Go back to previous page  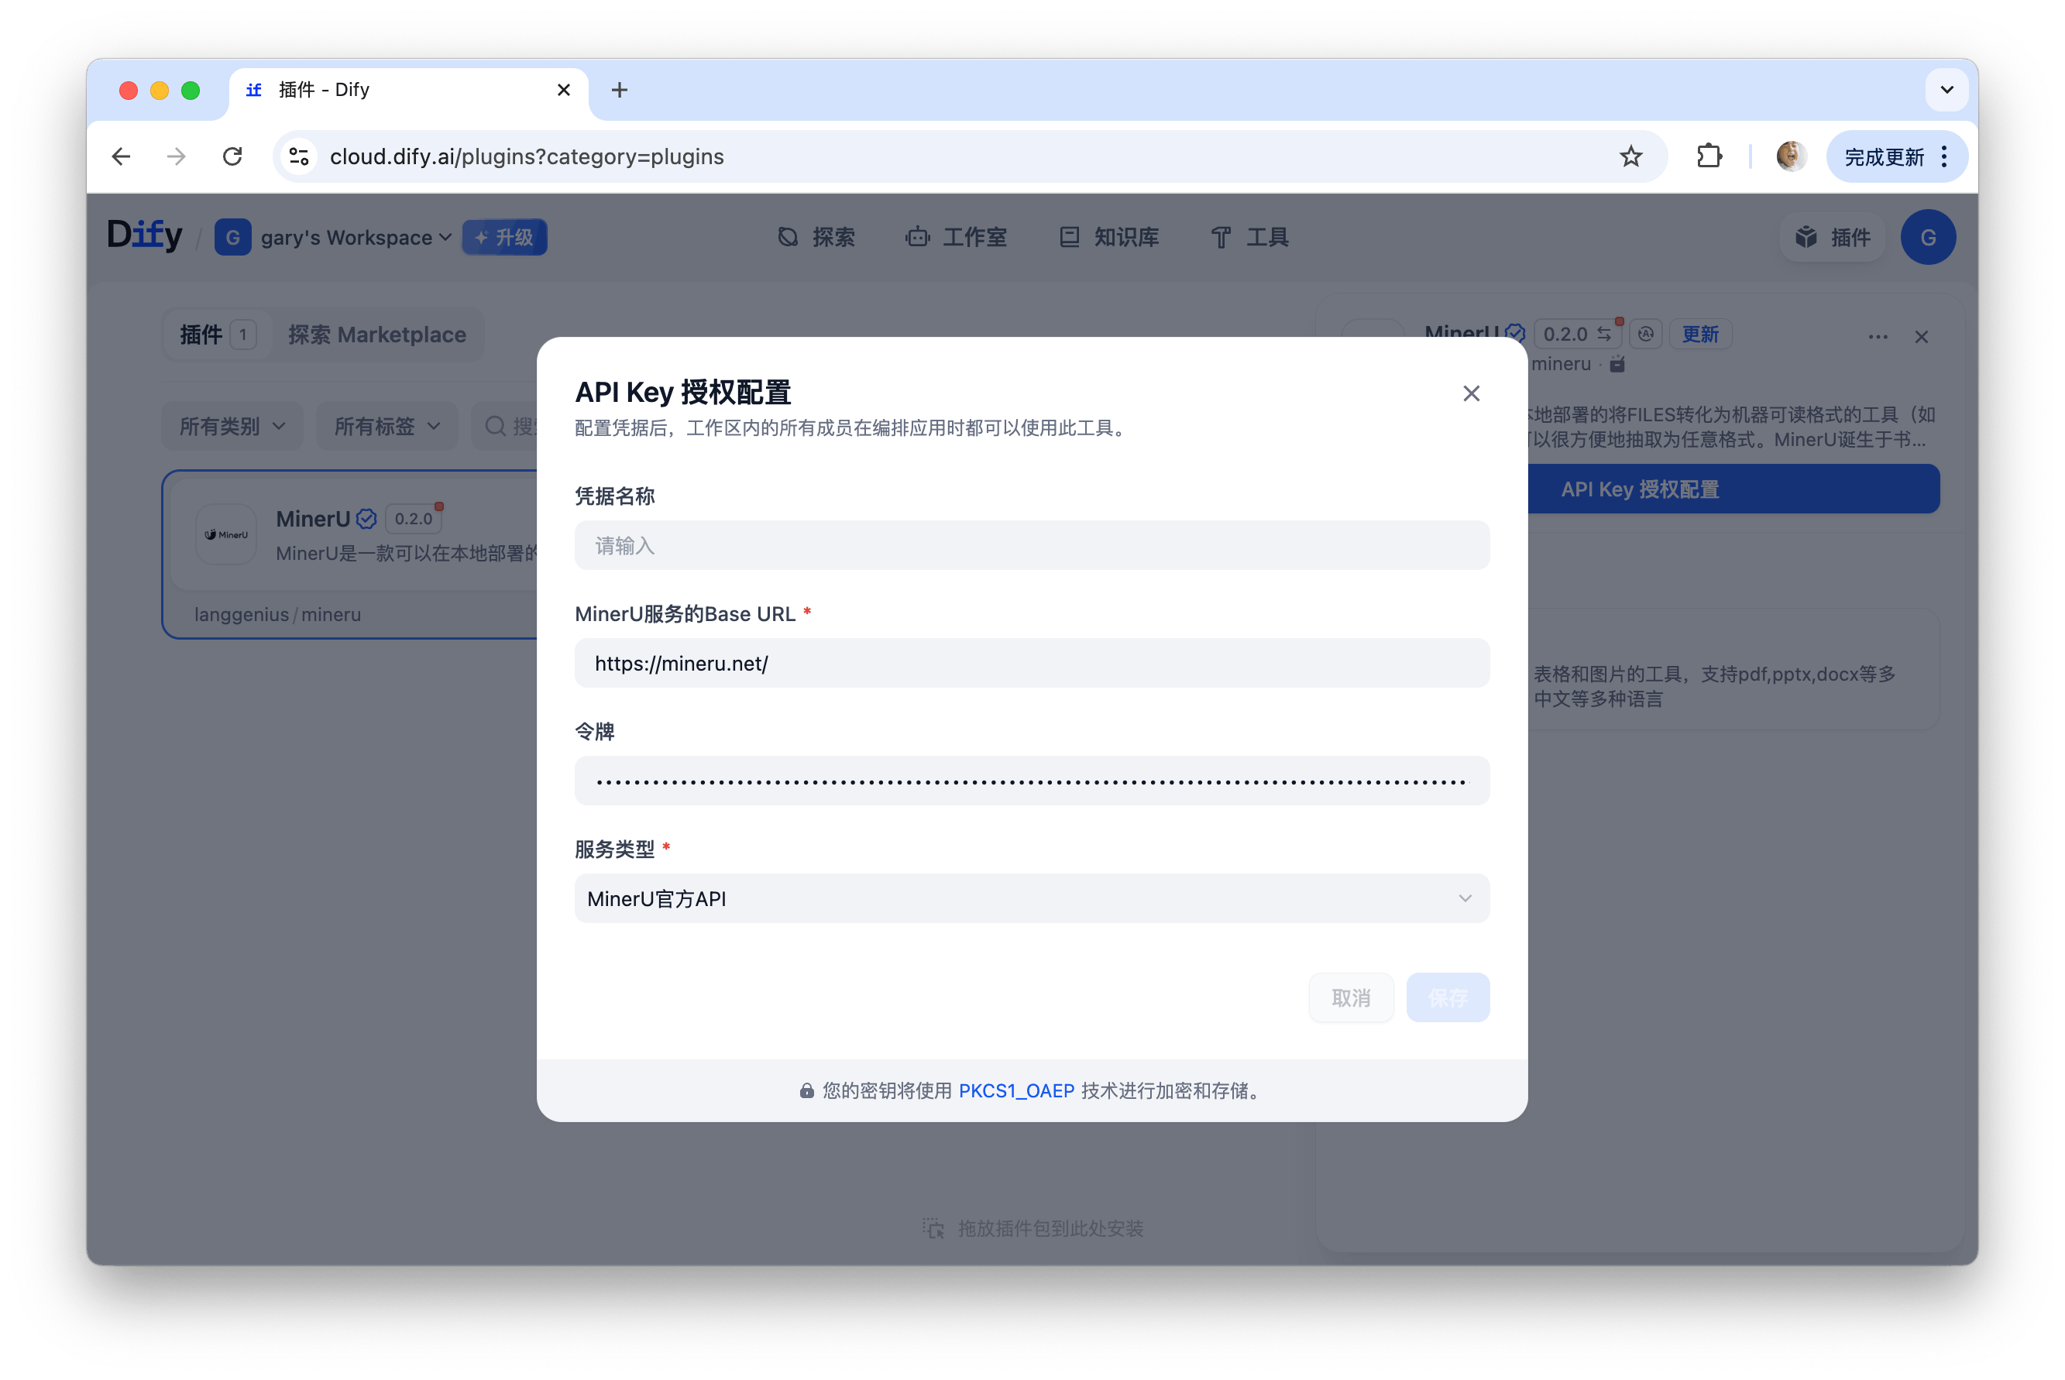pos(122,156)
